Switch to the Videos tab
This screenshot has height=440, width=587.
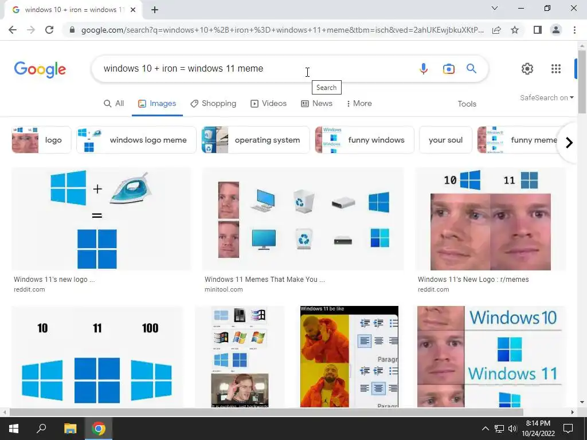tap(268, 104)
